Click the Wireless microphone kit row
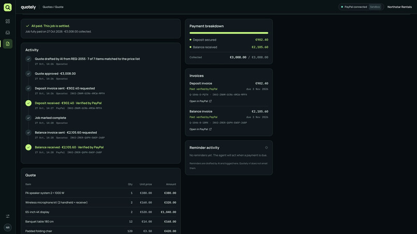 click(x=100, y=202)
